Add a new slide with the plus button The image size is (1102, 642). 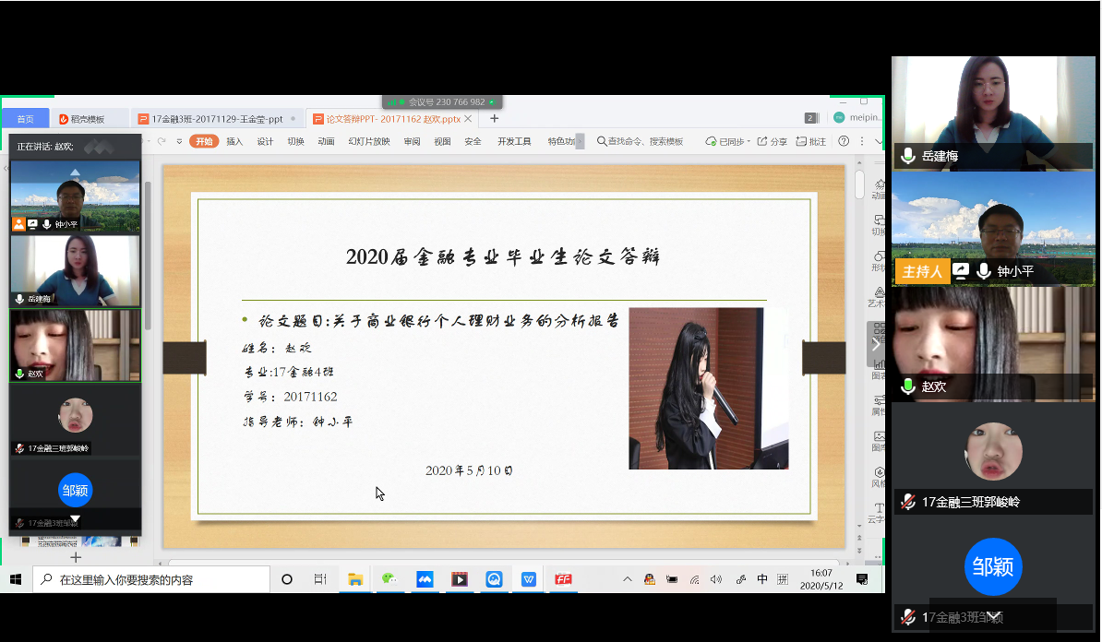pos(76,557)
